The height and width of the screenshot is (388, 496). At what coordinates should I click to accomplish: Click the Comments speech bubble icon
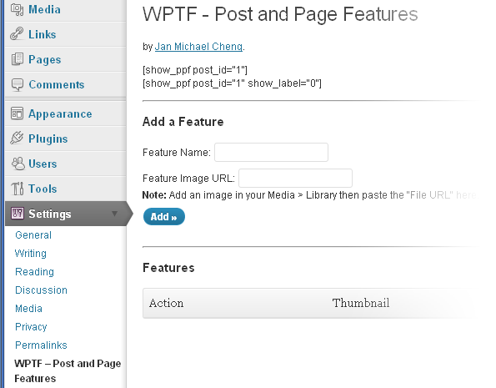[17, 84]
